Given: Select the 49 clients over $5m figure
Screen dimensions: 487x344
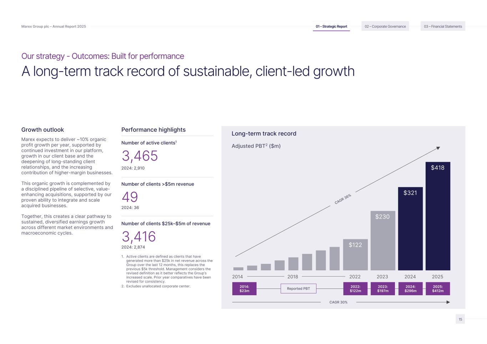Looking at the screenshot, I should click(130, 197).
